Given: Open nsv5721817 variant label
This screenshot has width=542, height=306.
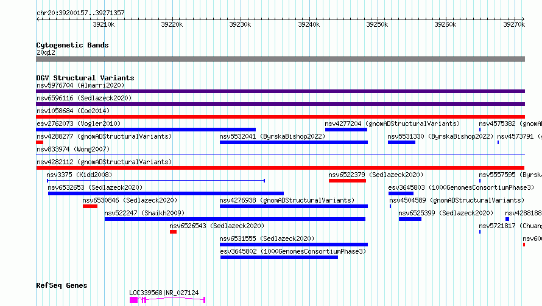Looking at the screenshot, I should [x=510, y=226].
